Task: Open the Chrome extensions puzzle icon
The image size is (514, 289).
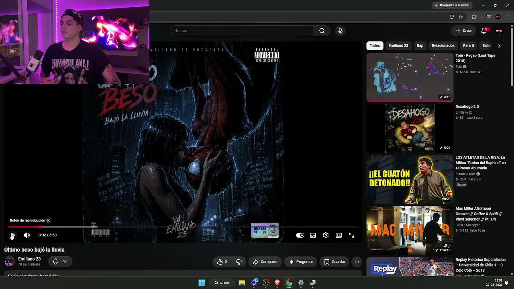Action: [x=474, y=17]
